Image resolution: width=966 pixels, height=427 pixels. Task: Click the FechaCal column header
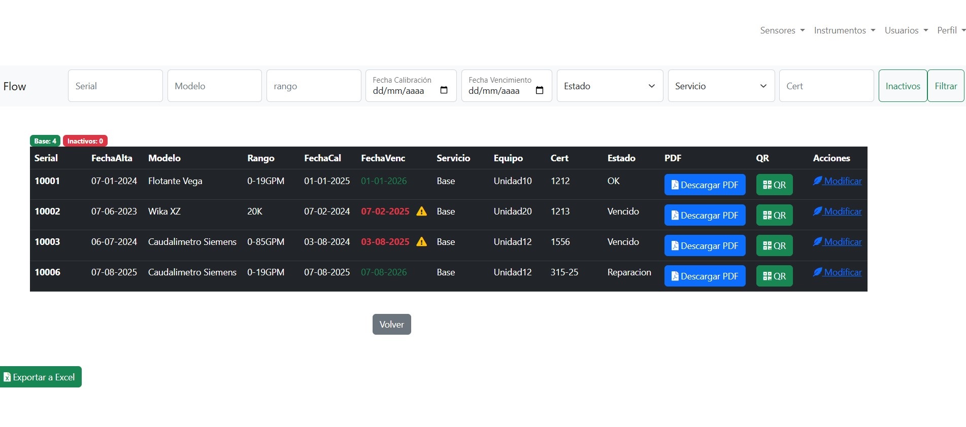322,158
